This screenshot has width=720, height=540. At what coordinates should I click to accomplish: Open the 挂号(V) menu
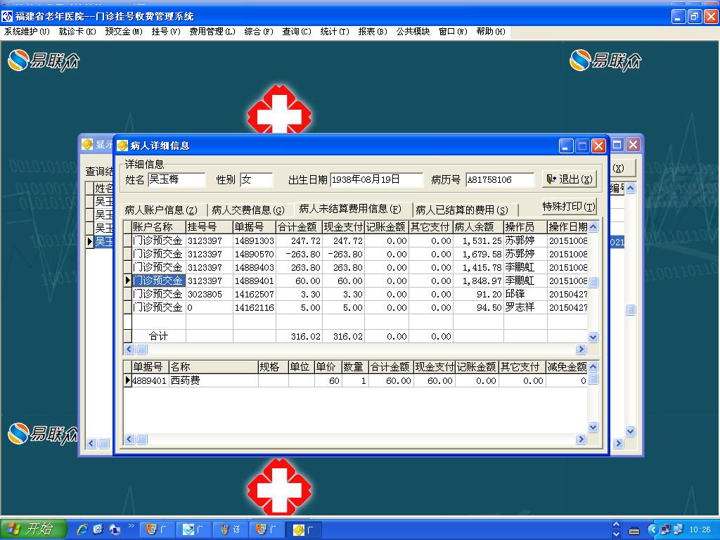[x=166, y=32]
